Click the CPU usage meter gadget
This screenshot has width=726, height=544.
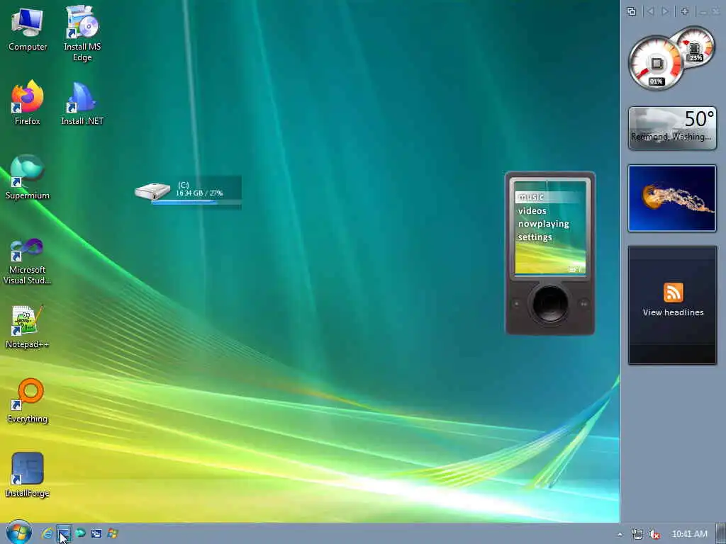click(655, 64)
